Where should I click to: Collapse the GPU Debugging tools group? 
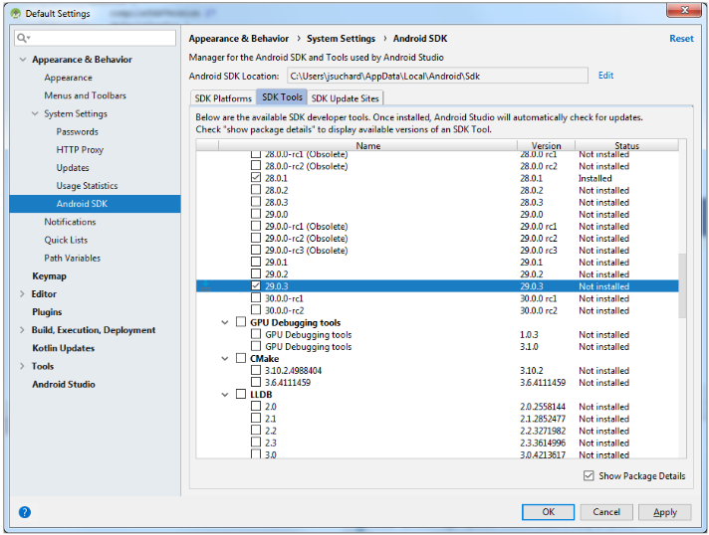pyautogui.click(x=225, y=322)
